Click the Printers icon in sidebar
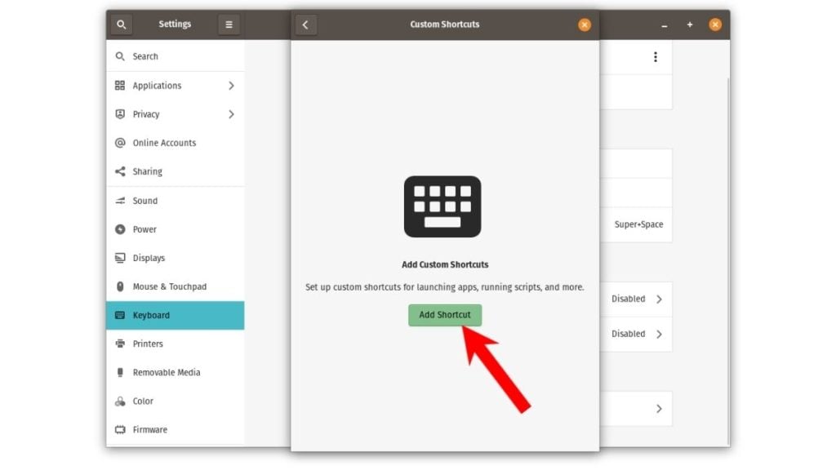Image resolution: width=836 pixels, height=470 pixels. (x=120, y=344)
